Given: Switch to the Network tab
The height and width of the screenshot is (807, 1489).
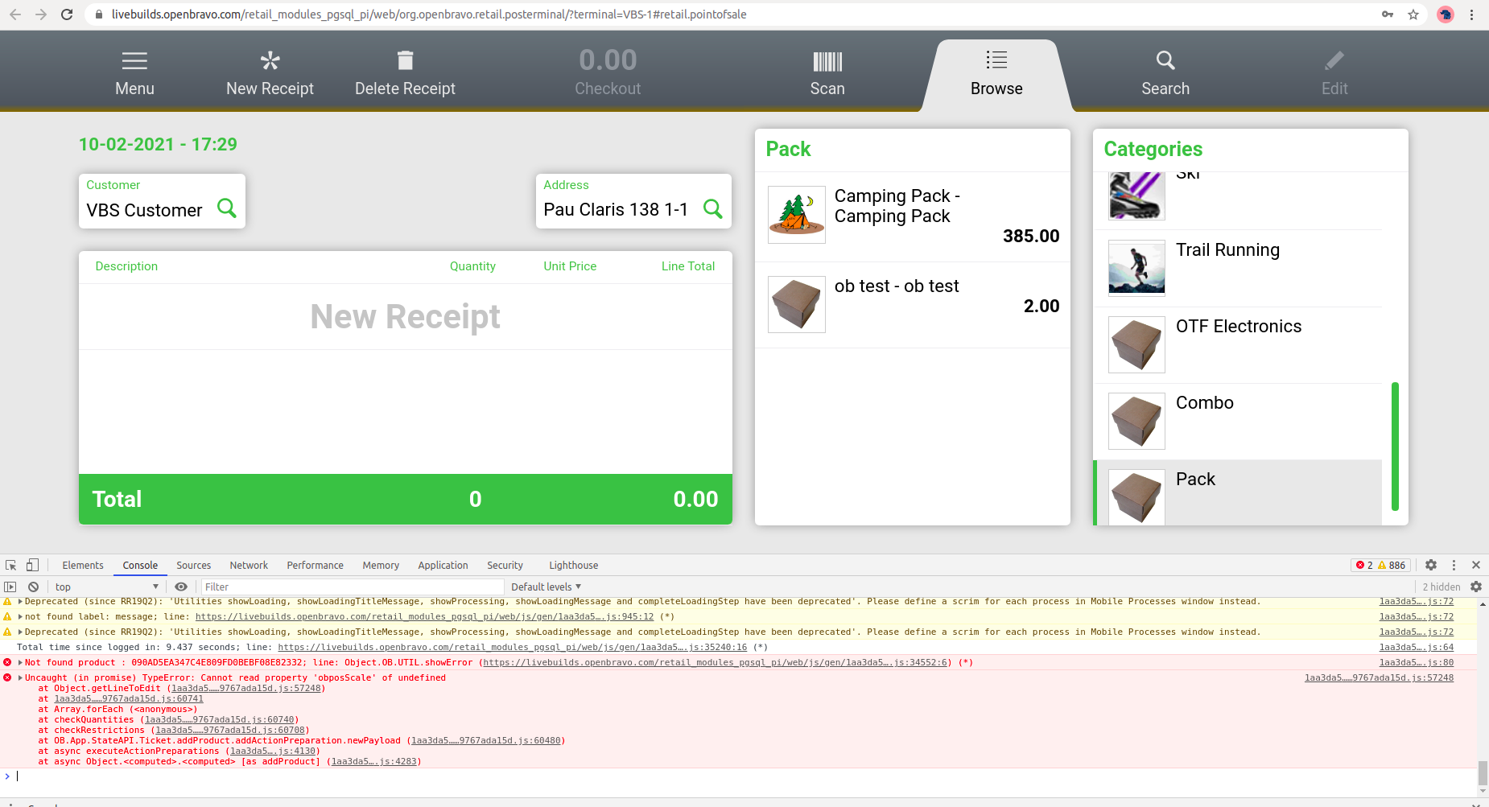Looking at the screenshot, I should 249,566.
